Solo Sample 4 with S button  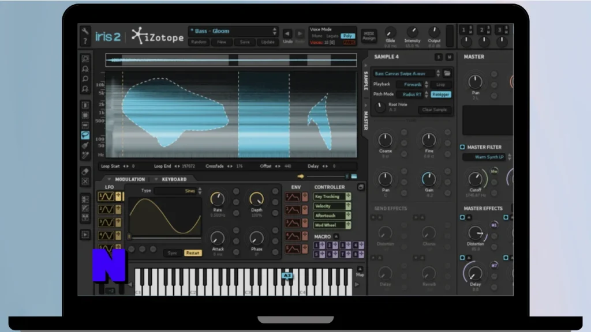439,57
